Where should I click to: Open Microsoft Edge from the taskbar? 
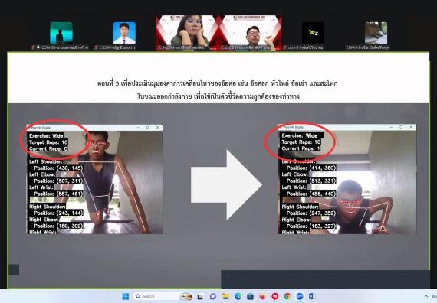[238, 297]
